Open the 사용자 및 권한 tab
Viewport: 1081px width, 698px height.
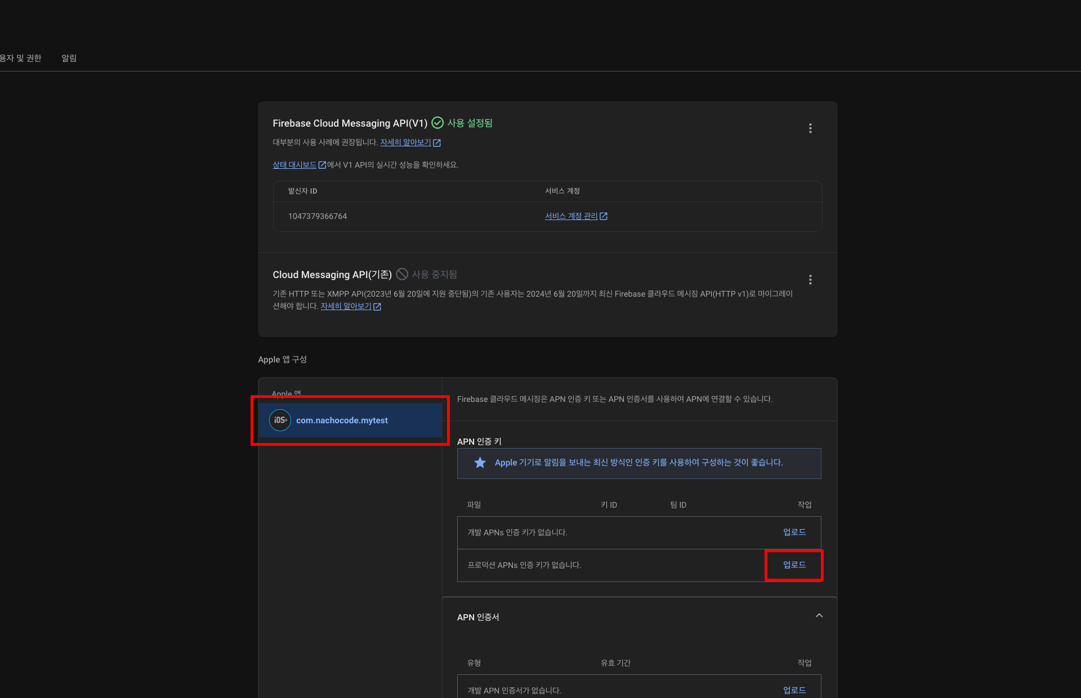point(21,58)
